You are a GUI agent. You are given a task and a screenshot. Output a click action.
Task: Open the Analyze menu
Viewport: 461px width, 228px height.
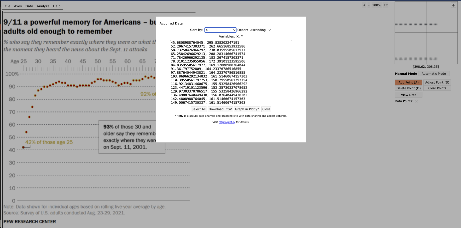[x=43, y=6]
